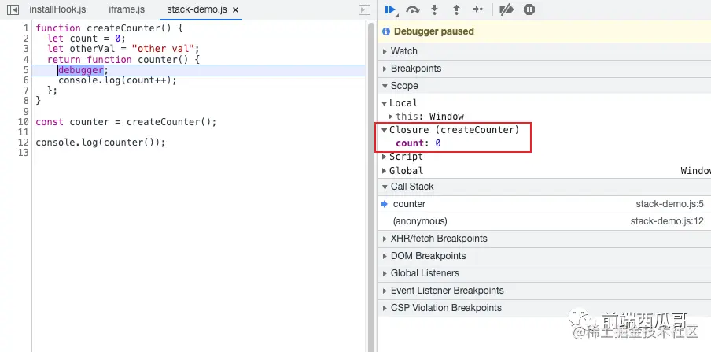Image resolution: width=711 pixels, height=352 pixels.
Task: Click return function counter() line
Action: (123, 60)
